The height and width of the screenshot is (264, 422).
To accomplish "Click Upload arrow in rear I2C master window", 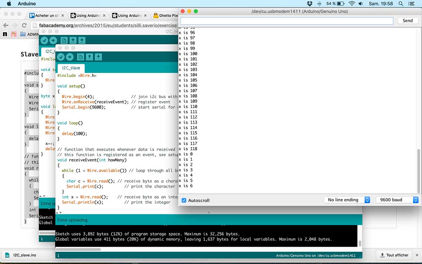I will pos(53,40).
